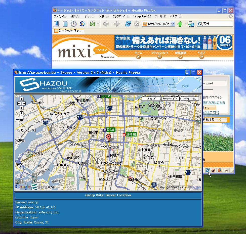The image size is (246, 234).
Task: Switch the Shazou map to デュアル view
Action: point(190,99)
